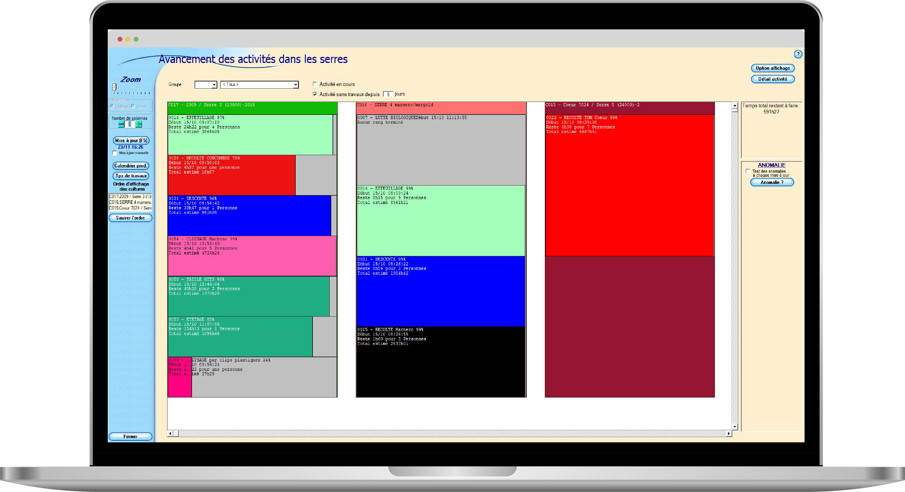
Task: Open 'Calendrier prod.' button
Action: click(130, 166)
